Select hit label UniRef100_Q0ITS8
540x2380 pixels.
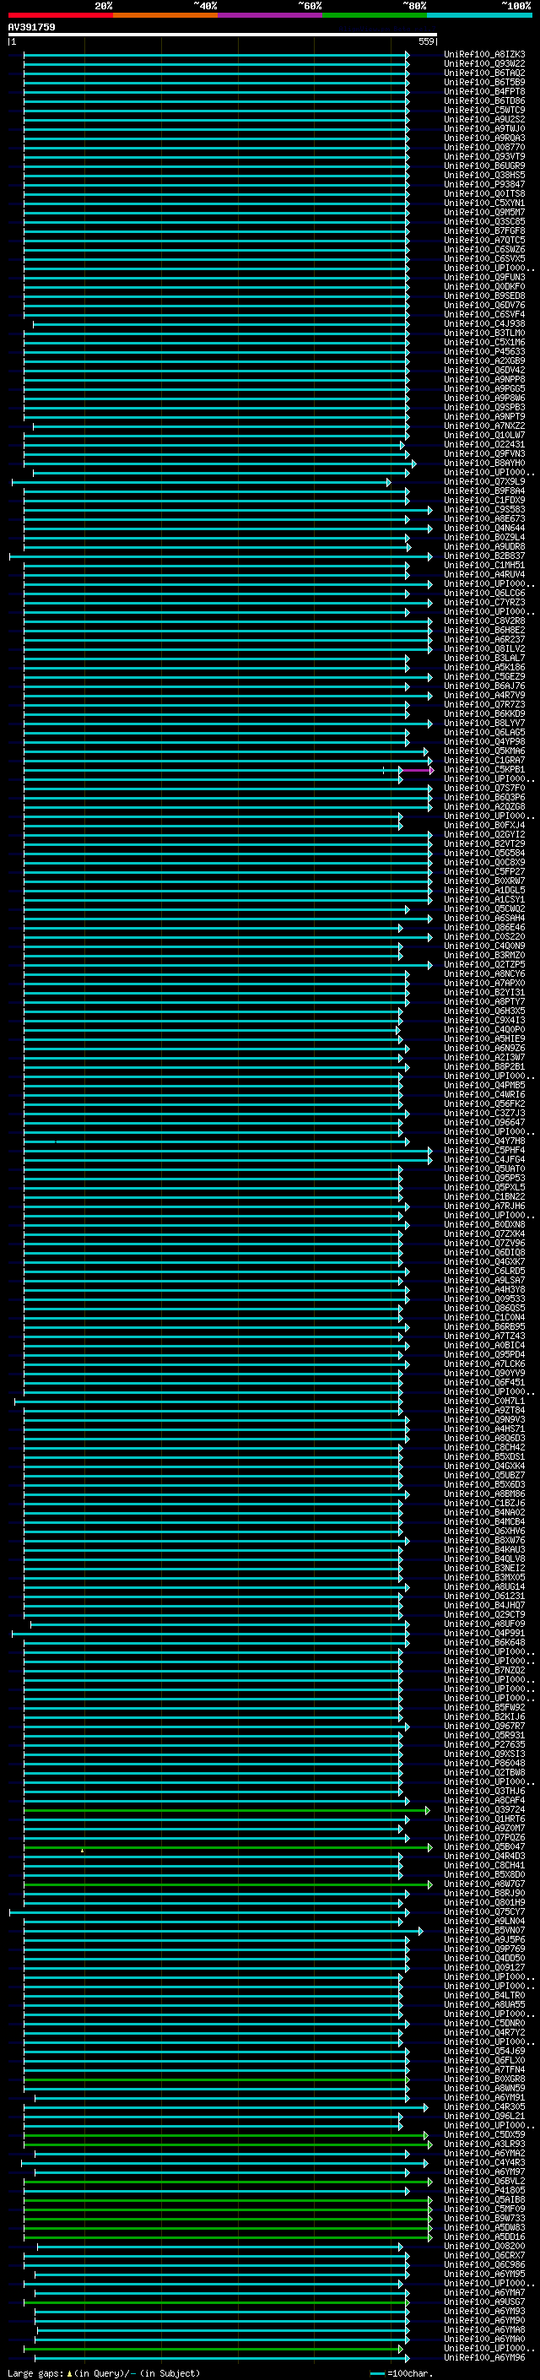pos(483,193)
